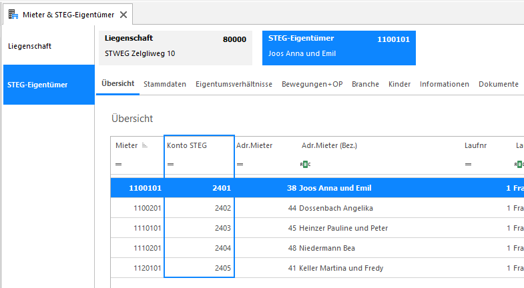Click Konto STEG cell 2404
The image size is (524, 288).
point(199,248)
